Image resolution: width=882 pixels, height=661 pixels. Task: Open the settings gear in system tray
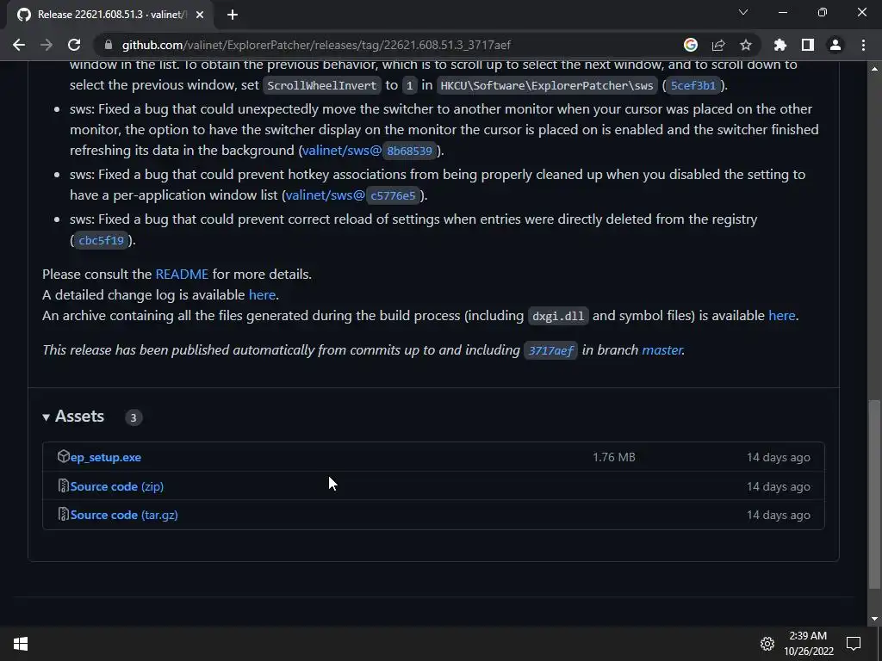coord(767,644)
